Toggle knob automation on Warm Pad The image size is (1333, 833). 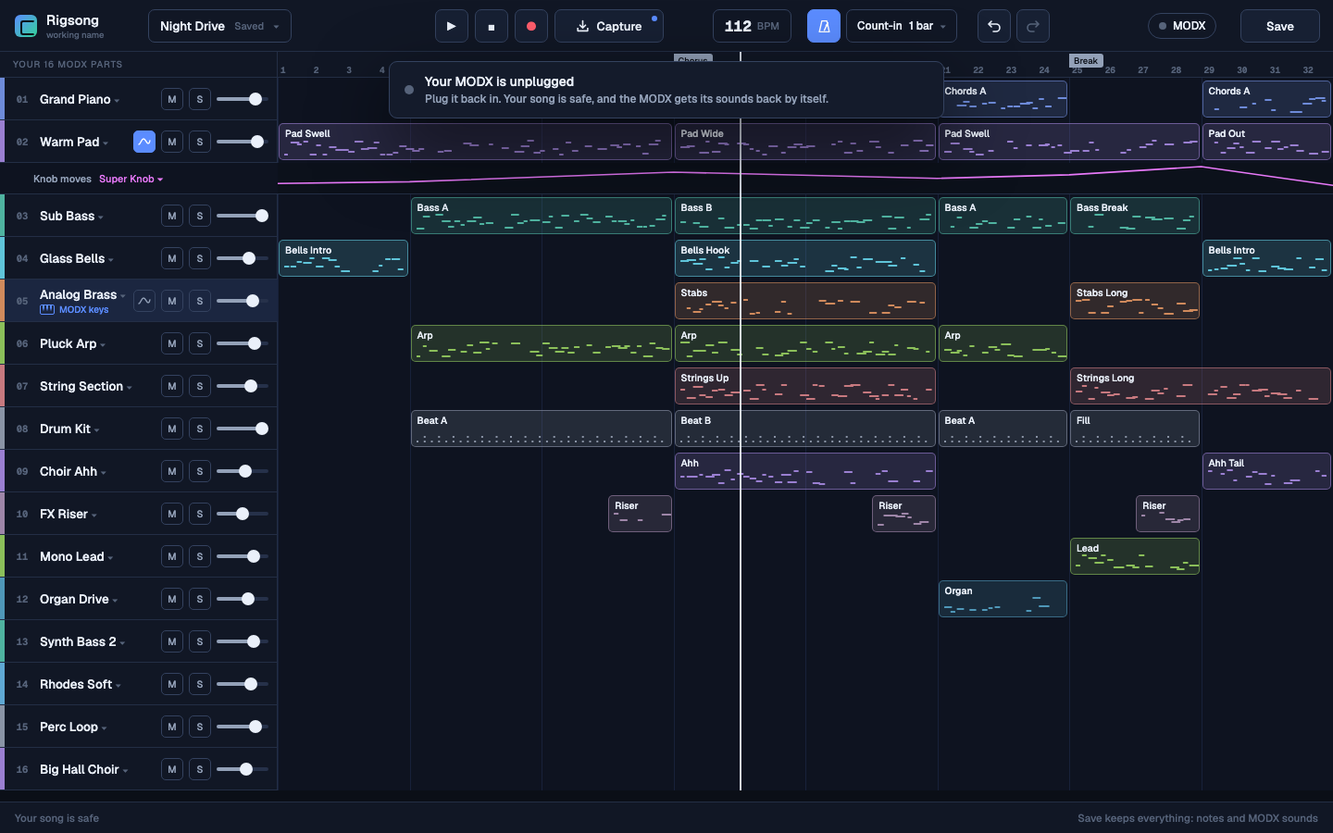[144, 142]
